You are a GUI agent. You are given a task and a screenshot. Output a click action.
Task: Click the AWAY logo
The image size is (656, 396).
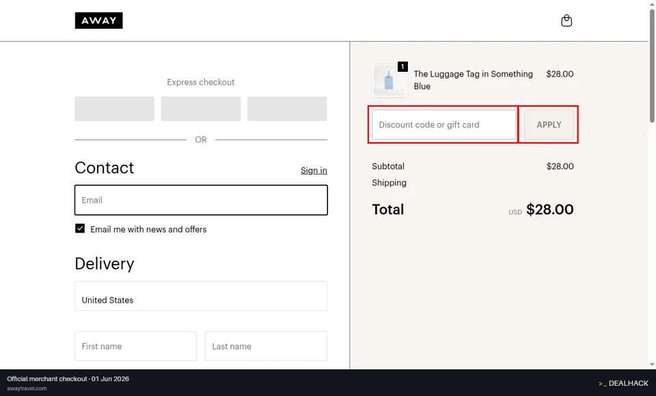click(x=98, y=21)
